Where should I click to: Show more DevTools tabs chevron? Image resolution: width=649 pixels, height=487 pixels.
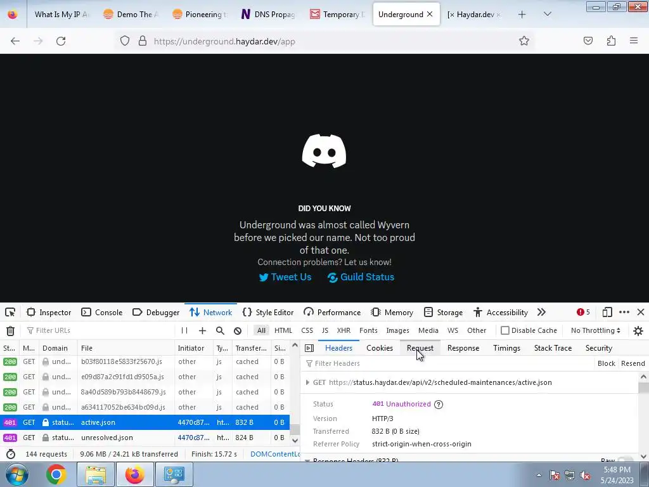pyautogui.click(x=541, y=312)
